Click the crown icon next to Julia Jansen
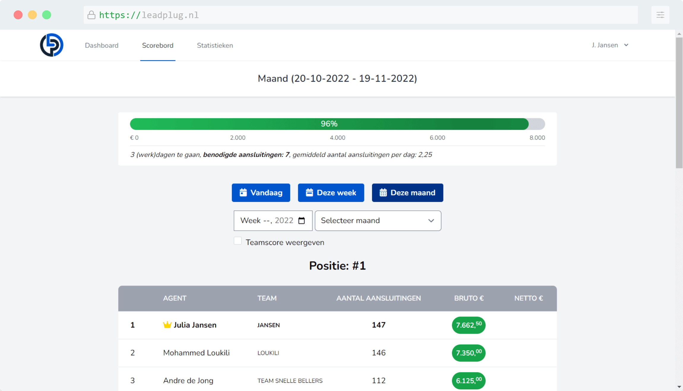The height and width of the screenshot is (391, 683). (x=167, y=324)
